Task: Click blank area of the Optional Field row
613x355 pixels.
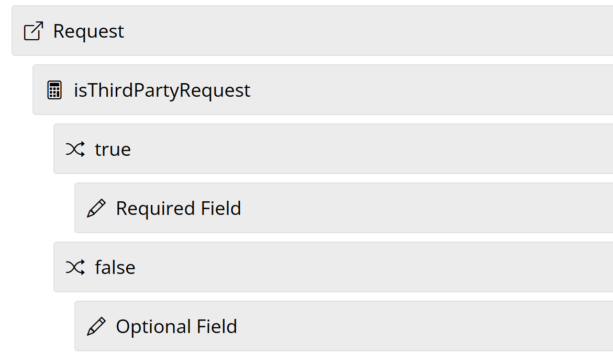Action: point(419,327)
